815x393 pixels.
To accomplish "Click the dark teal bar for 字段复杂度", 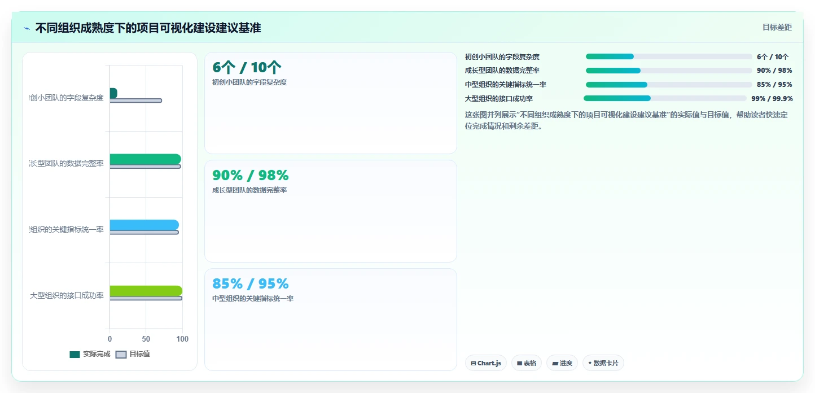I will click(x=113, y=93).
